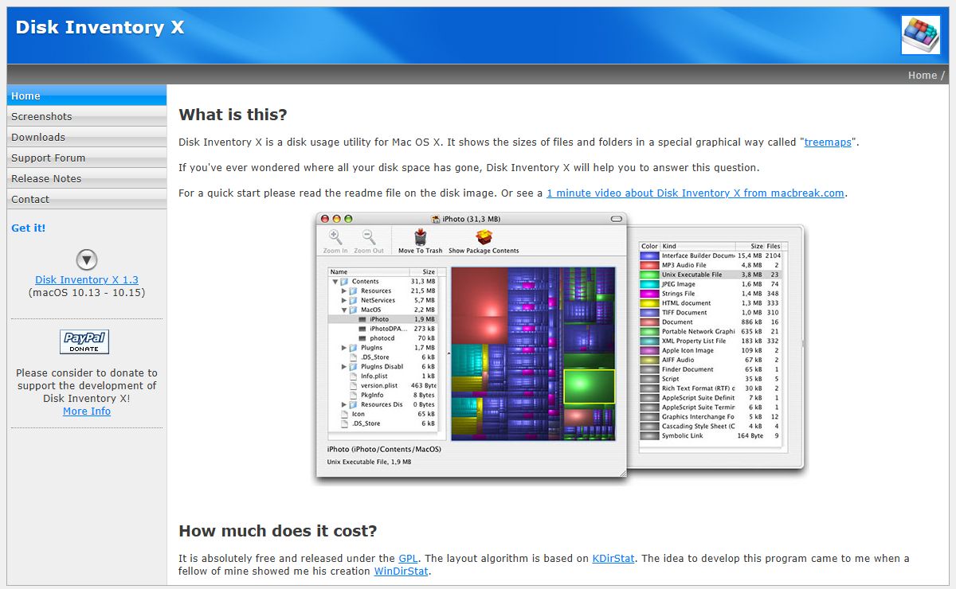Open the Support Forum page
Viewport: 956px width, 589px height.
[87, 158]
